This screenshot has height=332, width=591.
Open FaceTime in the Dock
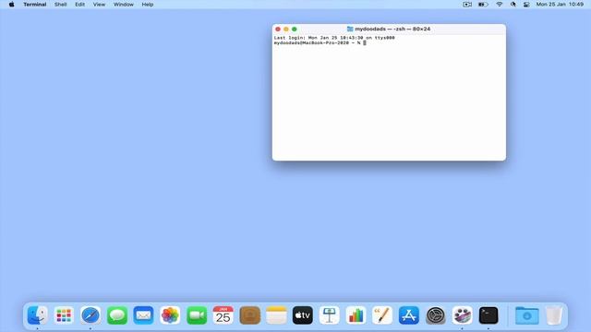tap(197, 315)
